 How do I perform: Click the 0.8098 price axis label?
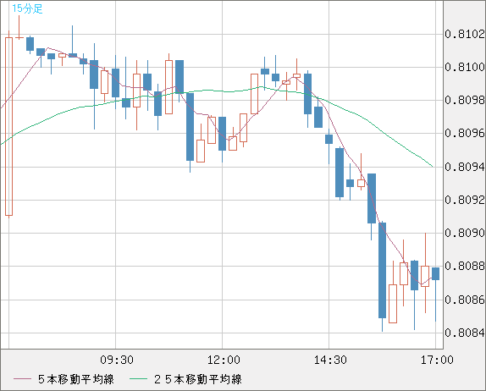pos(465,100)
